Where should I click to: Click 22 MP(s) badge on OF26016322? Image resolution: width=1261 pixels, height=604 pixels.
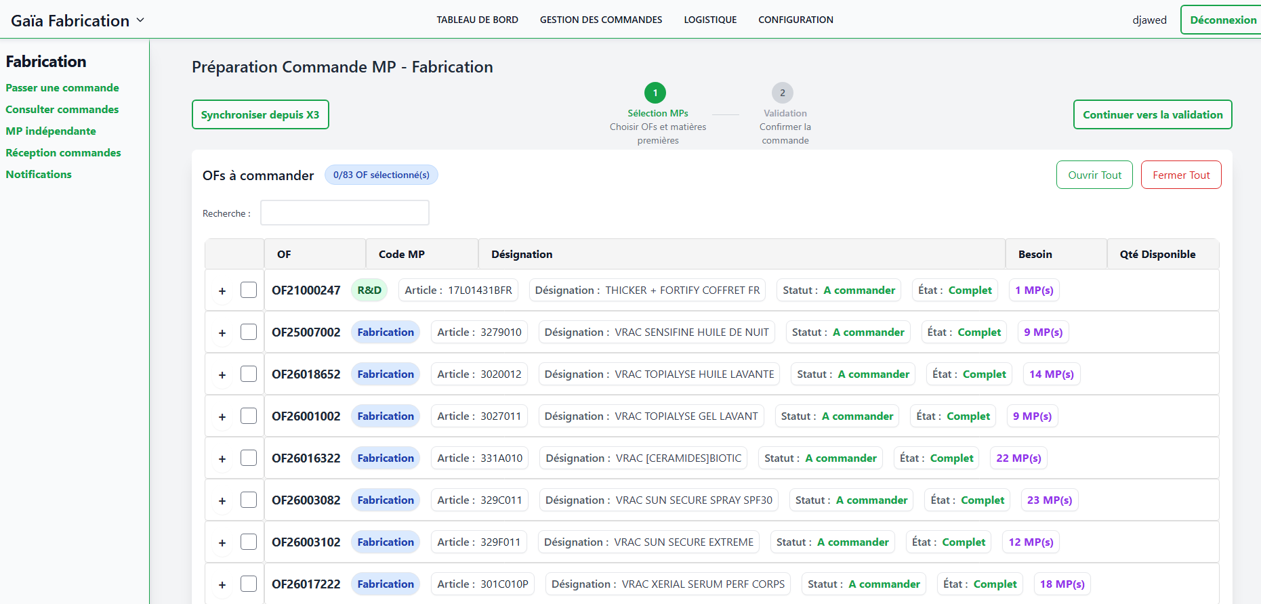click(1018, 458)
